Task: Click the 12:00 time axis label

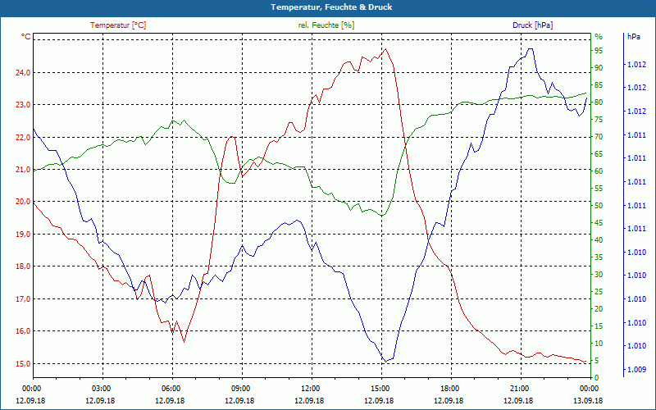Action: (311, 388)
